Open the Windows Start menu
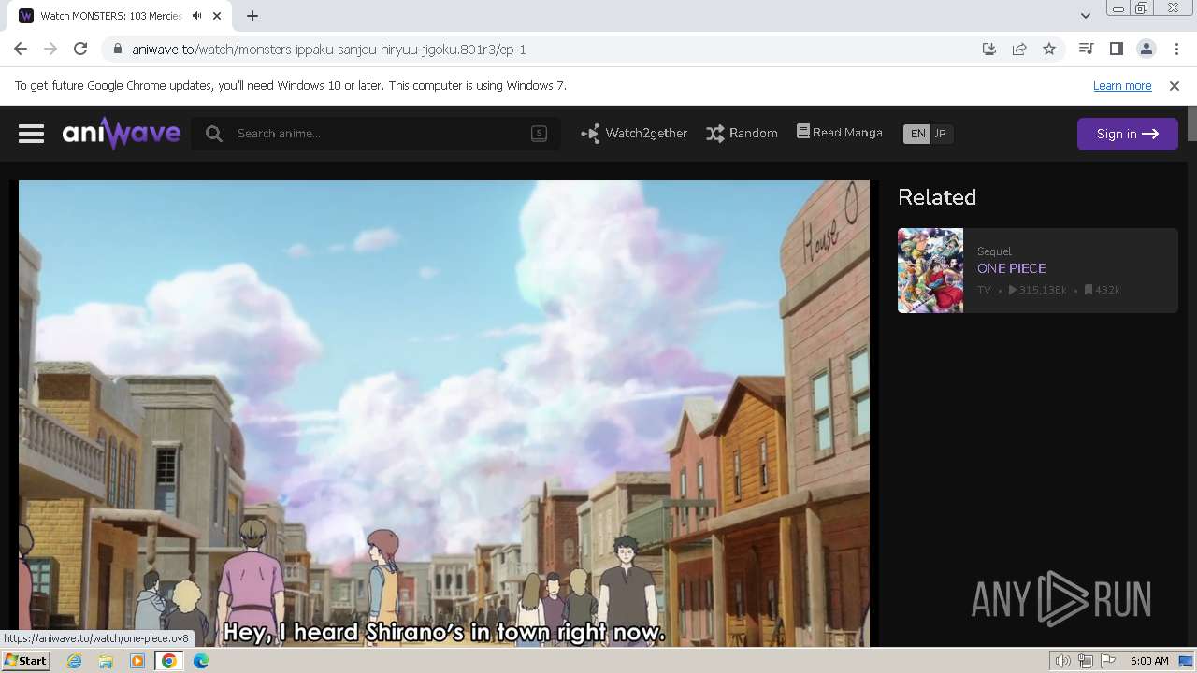Screen dimensions: 1197x673 point(26,661)
